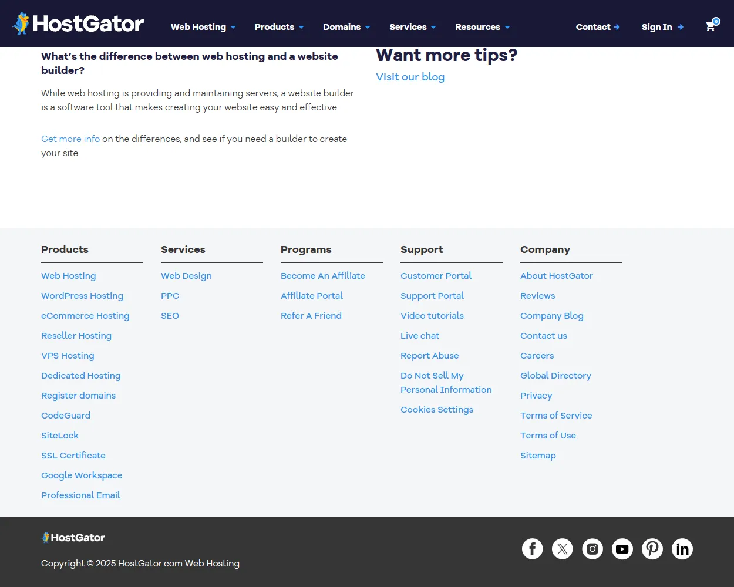The width and height of the screenshot is (734, 587).
Task: Open HostGator's X (Twitter) icon
Action: 562,549
